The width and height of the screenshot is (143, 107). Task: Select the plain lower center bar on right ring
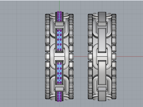[x=102, y=73]
